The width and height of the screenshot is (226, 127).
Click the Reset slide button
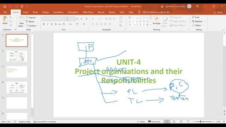click(x=30, y=22)
